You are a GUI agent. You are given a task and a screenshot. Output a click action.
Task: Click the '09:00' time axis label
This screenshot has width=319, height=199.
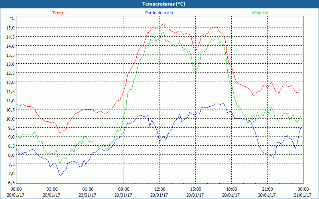(124, 189)
